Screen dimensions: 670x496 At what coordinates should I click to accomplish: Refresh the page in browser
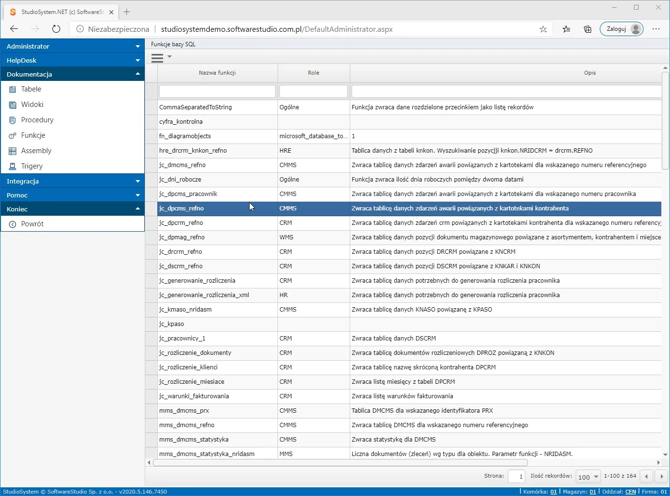click(x=56, y=29)
